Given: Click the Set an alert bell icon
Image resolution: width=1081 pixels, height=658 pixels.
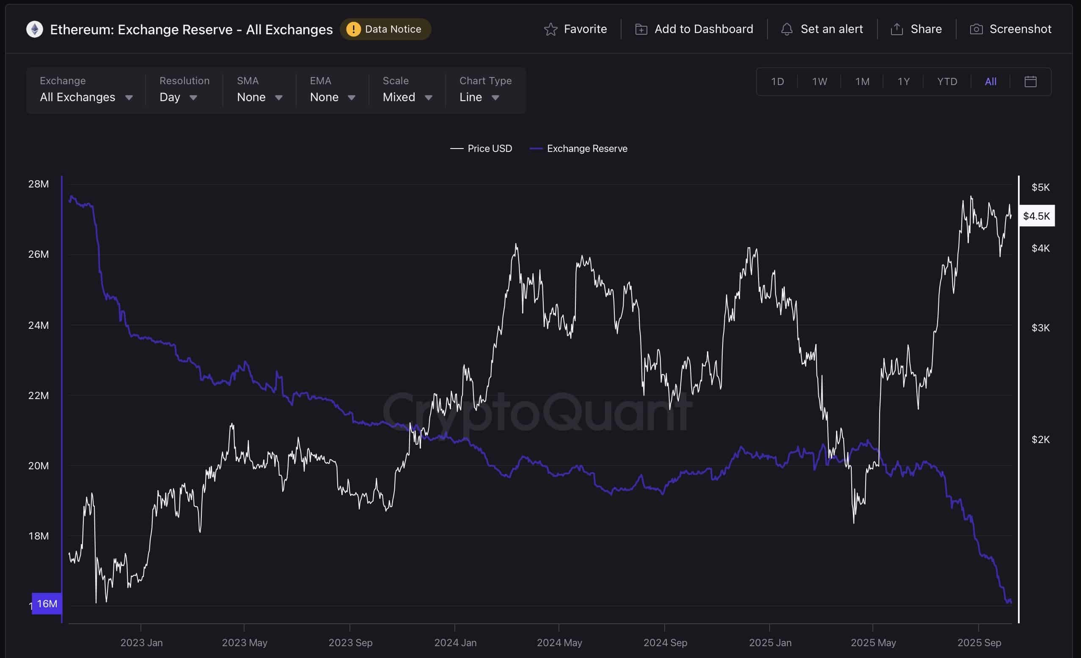Looking at the screenshot, I should (x=787, y=29).
